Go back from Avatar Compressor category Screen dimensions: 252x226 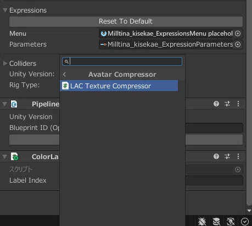tap(64, 75)
